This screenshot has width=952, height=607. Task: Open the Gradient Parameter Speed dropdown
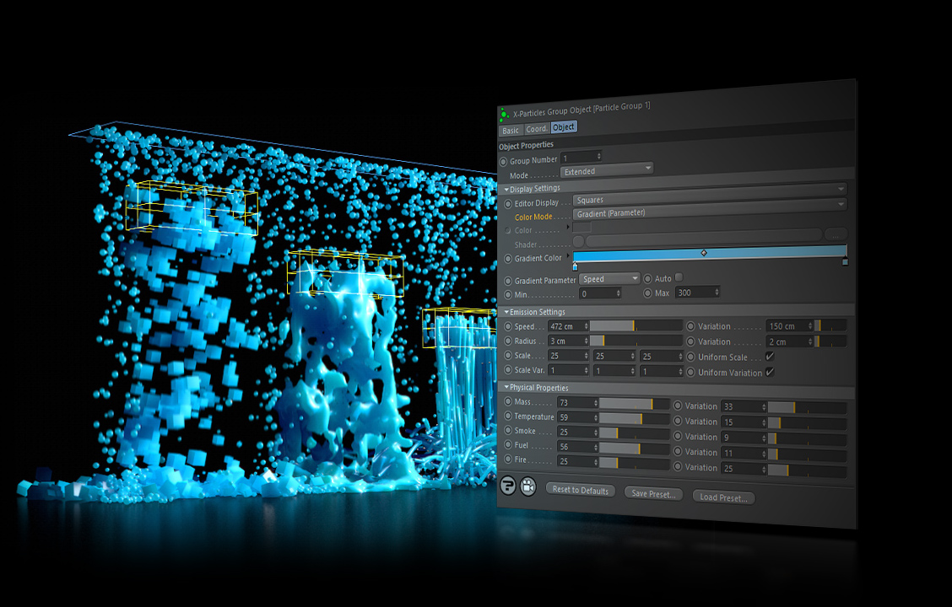[609, 277]
